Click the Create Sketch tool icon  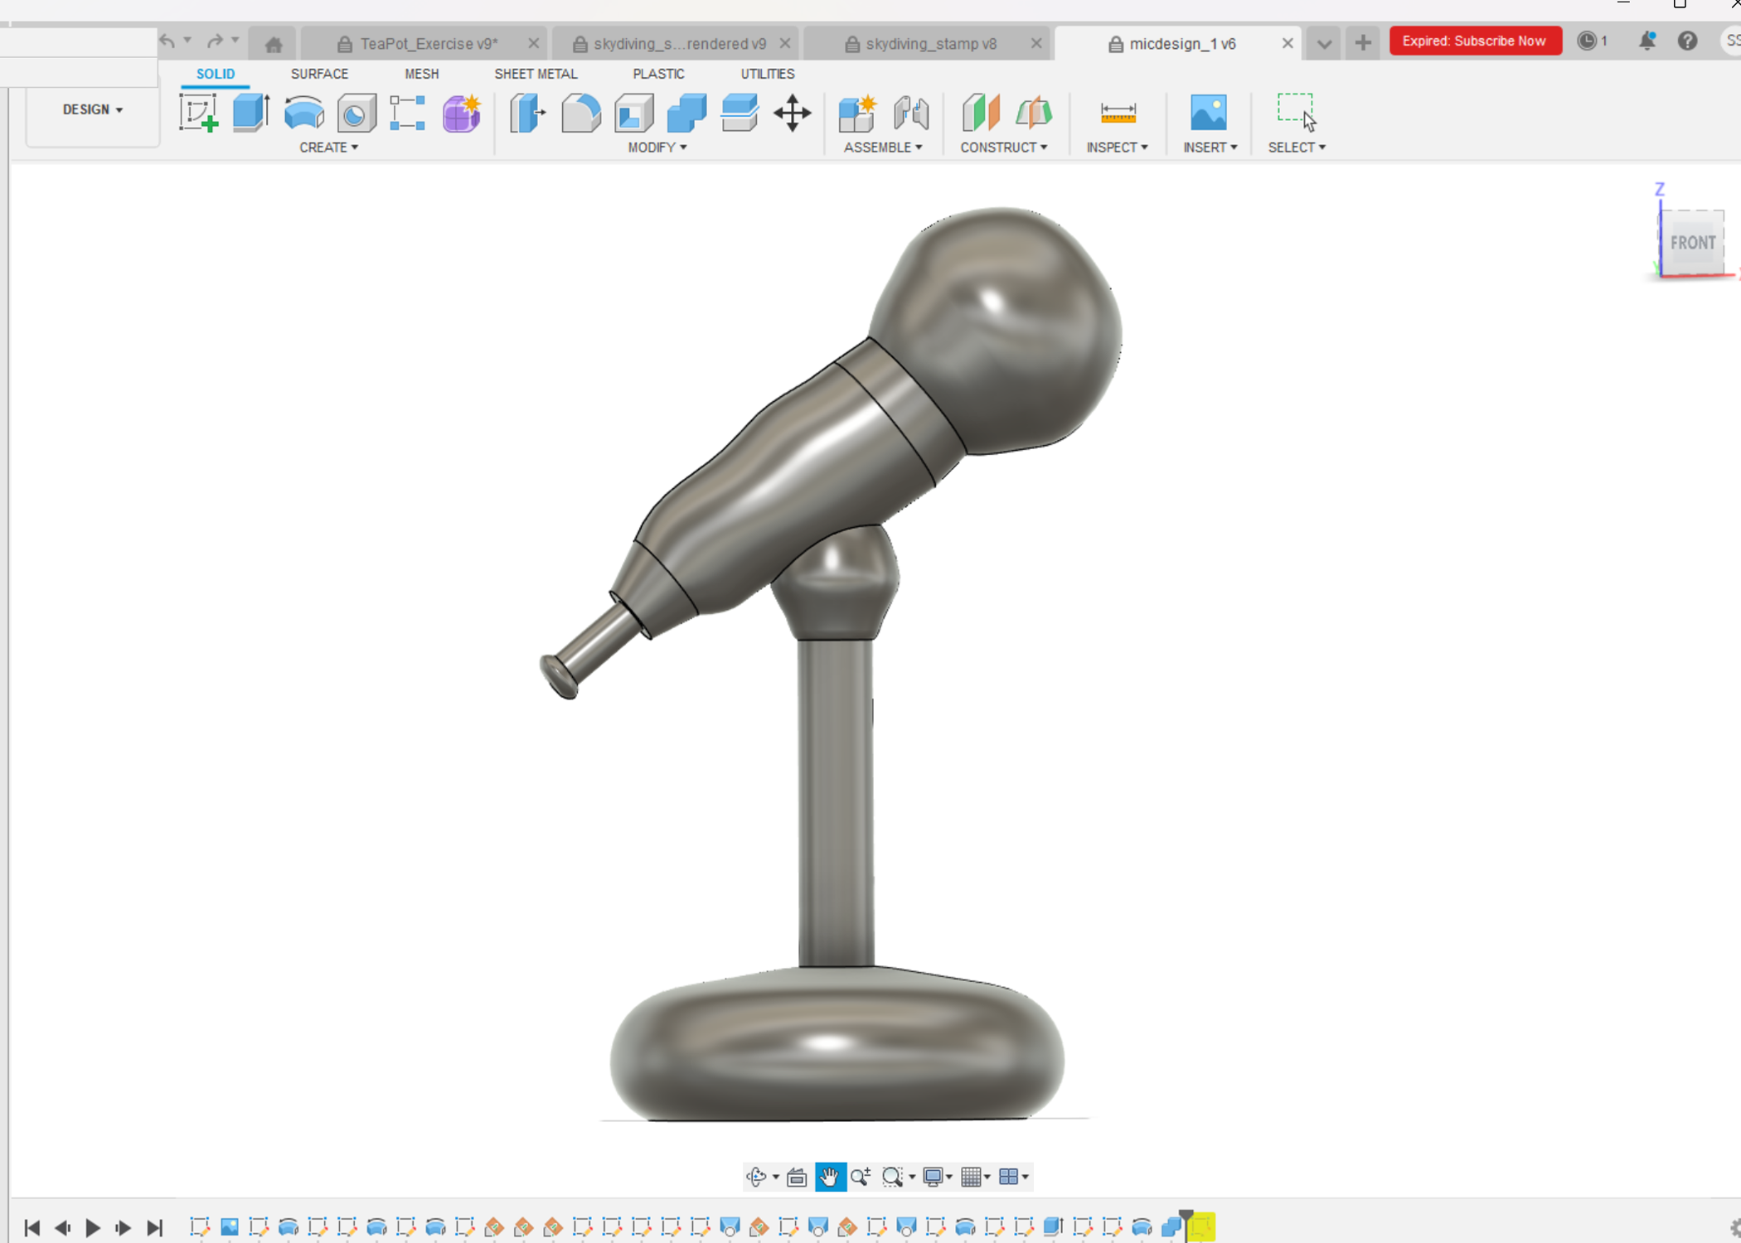coord(198,113)
